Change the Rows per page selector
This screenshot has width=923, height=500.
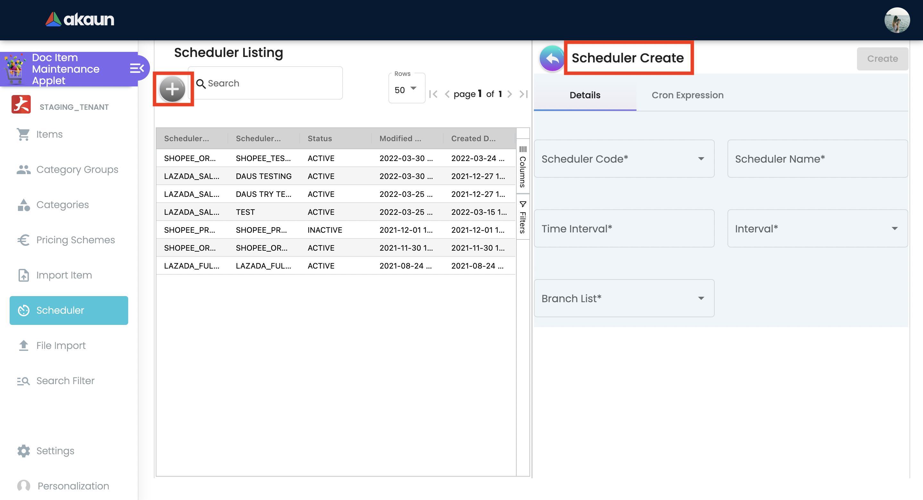406,90
